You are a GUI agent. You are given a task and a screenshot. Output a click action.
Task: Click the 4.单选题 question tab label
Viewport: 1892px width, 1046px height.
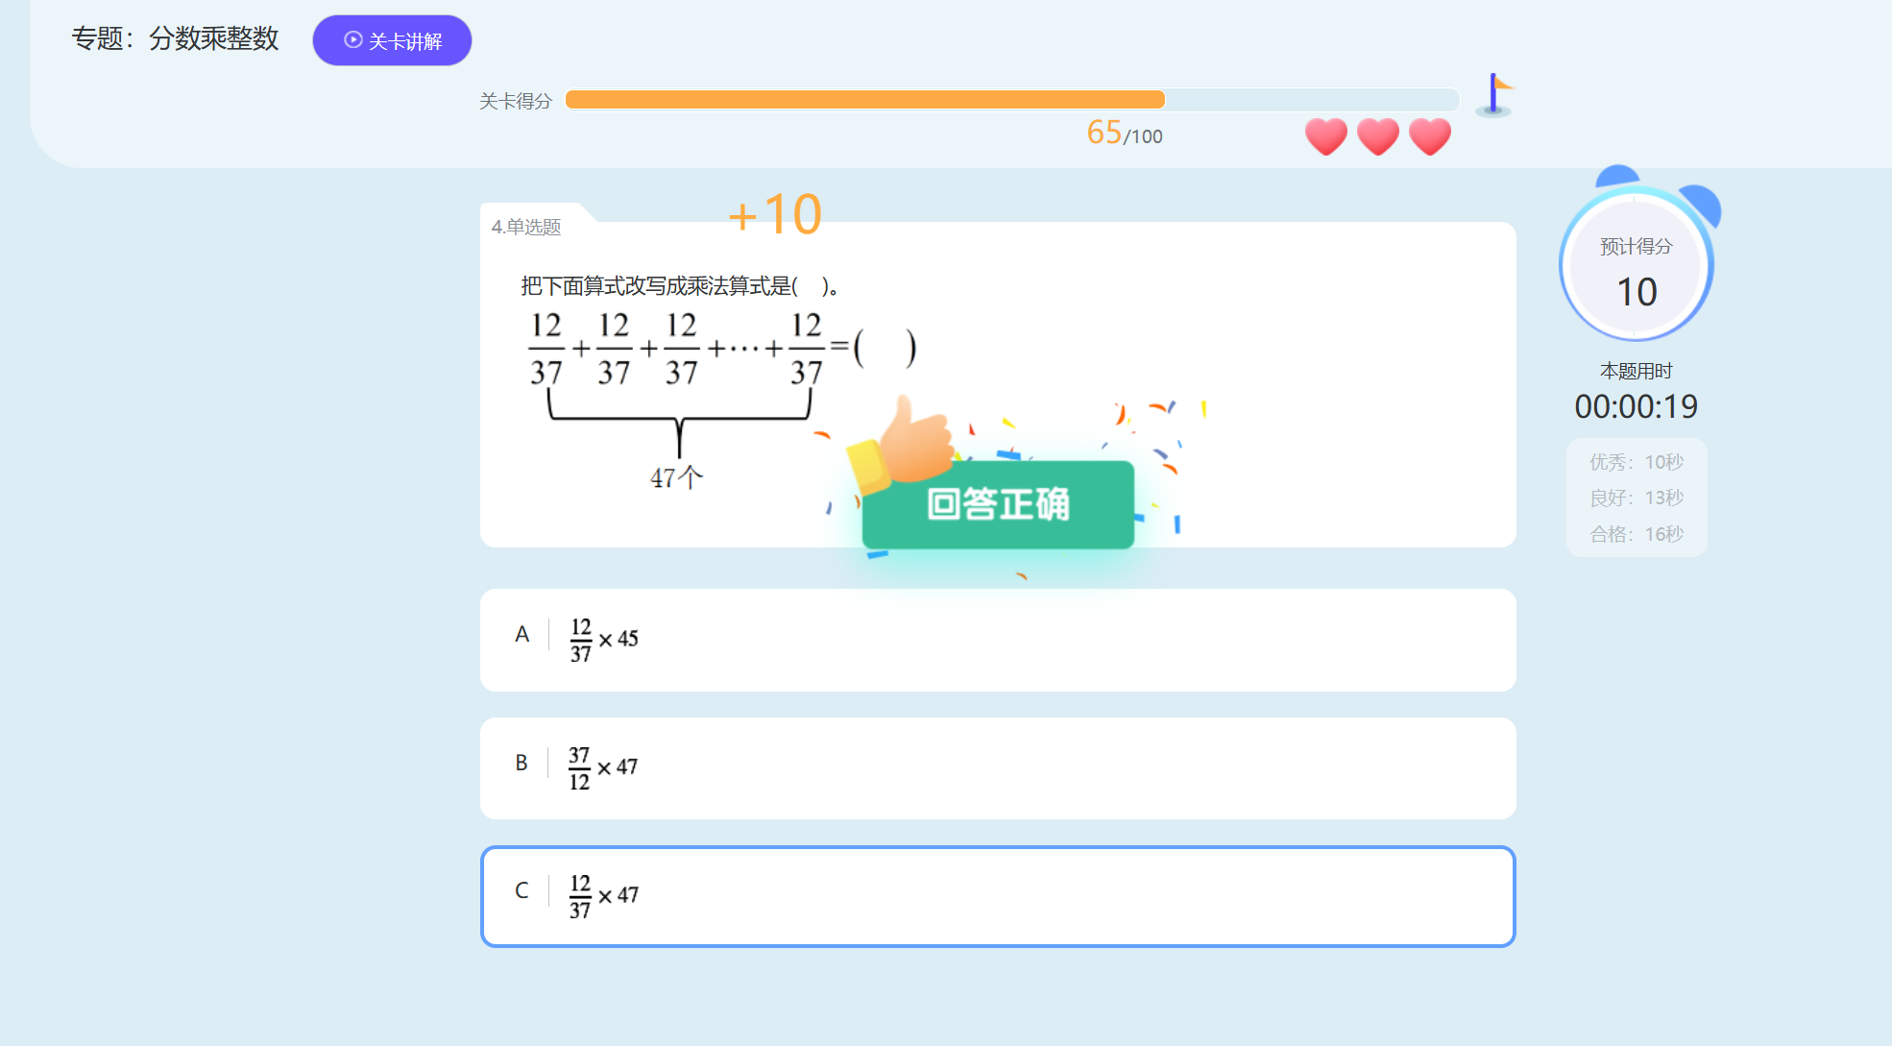526,227
